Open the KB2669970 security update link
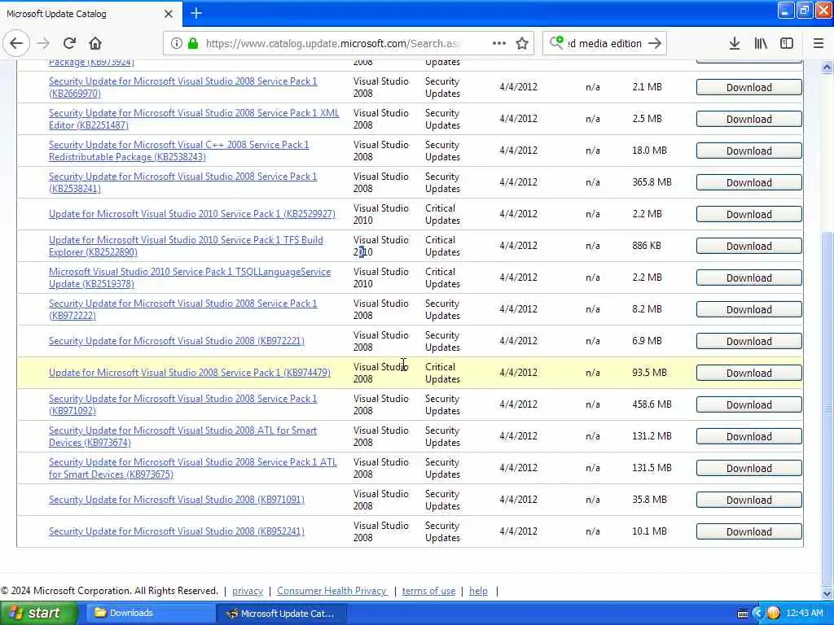This screenshot has height=625, width=834. pyautogui.click(x=182, y=87)
